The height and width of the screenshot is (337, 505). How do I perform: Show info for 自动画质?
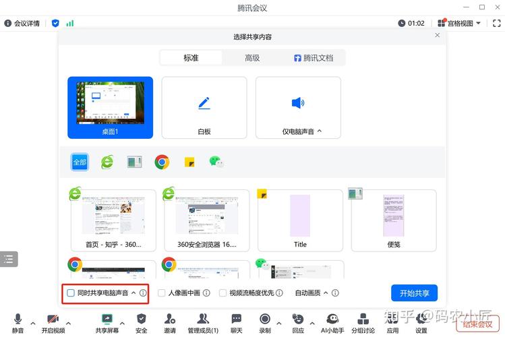[335, 293]
